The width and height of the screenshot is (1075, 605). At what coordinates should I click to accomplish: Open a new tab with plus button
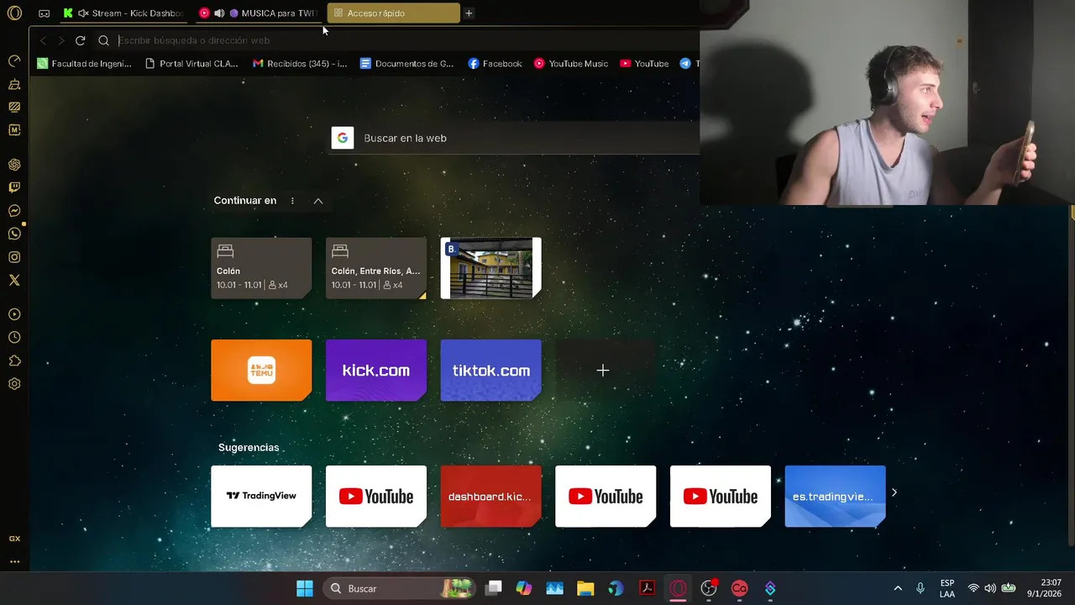(469, 13)
